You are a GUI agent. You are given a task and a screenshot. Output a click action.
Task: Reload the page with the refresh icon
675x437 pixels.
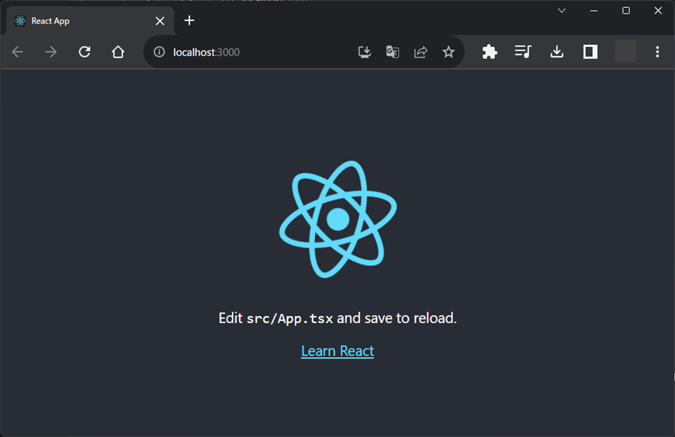point(85,52)
